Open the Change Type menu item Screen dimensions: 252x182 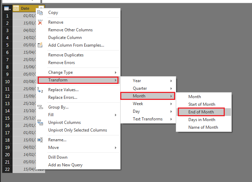coord(78,72)
